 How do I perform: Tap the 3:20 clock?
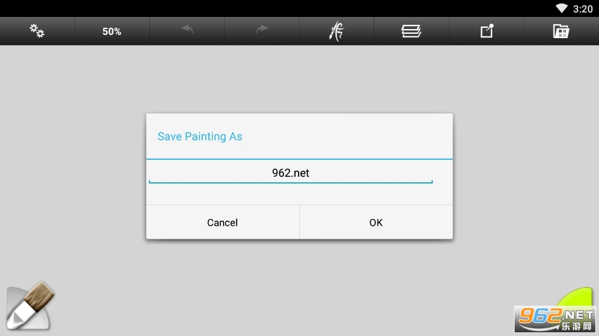tap(583, 8)
